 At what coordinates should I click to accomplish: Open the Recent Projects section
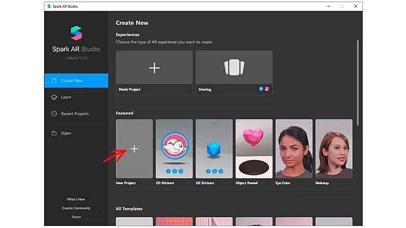click(x=75, y=114)
